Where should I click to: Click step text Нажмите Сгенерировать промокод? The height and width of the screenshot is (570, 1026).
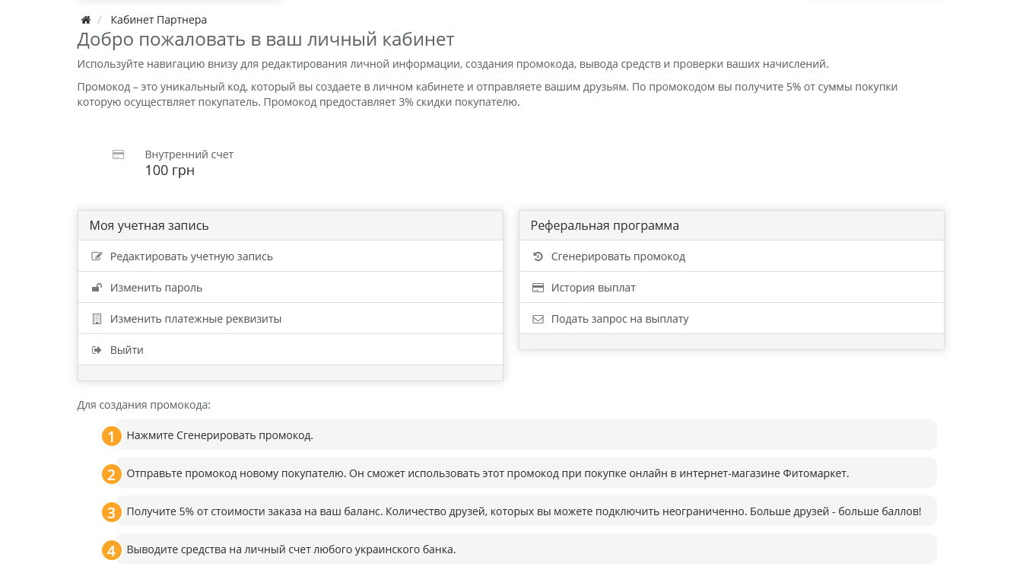tap(220, 435)
